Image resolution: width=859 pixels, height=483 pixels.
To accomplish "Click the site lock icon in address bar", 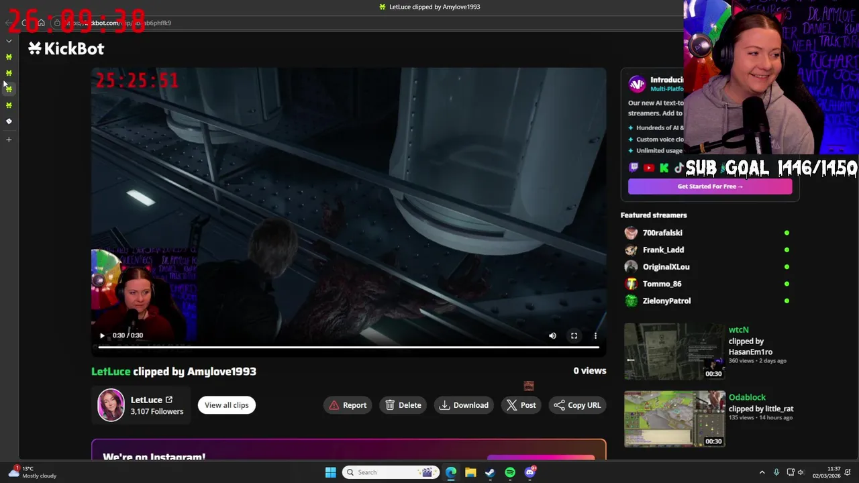I will point(57,23).
